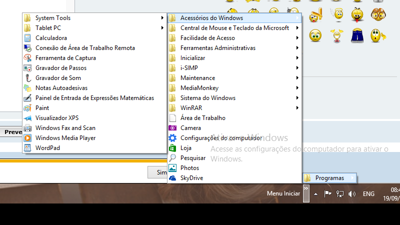
Task: Click the blue jeans emoticon
Action: 357,35
